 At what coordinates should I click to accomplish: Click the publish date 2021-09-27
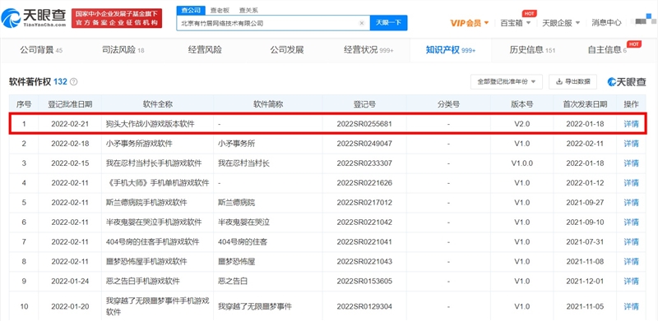point(585,203)
